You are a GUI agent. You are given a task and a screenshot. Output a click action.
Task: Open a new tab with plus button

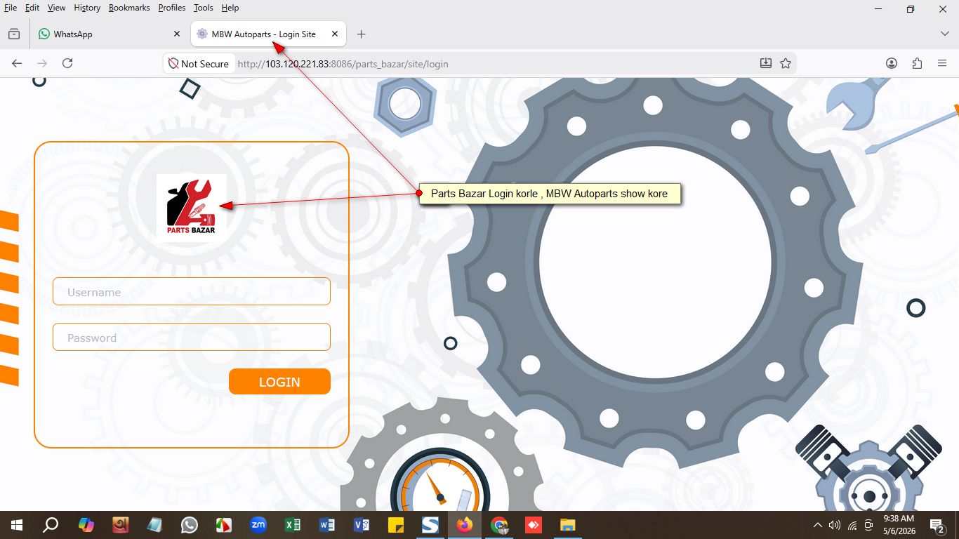point(361,34)
